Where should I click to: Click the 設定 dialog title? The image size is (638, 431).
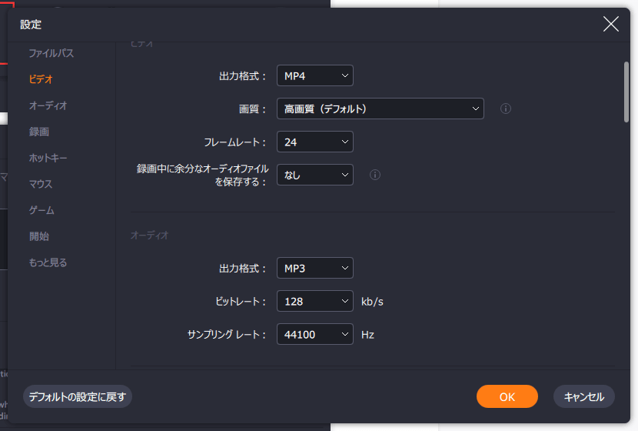click(31, 25)
